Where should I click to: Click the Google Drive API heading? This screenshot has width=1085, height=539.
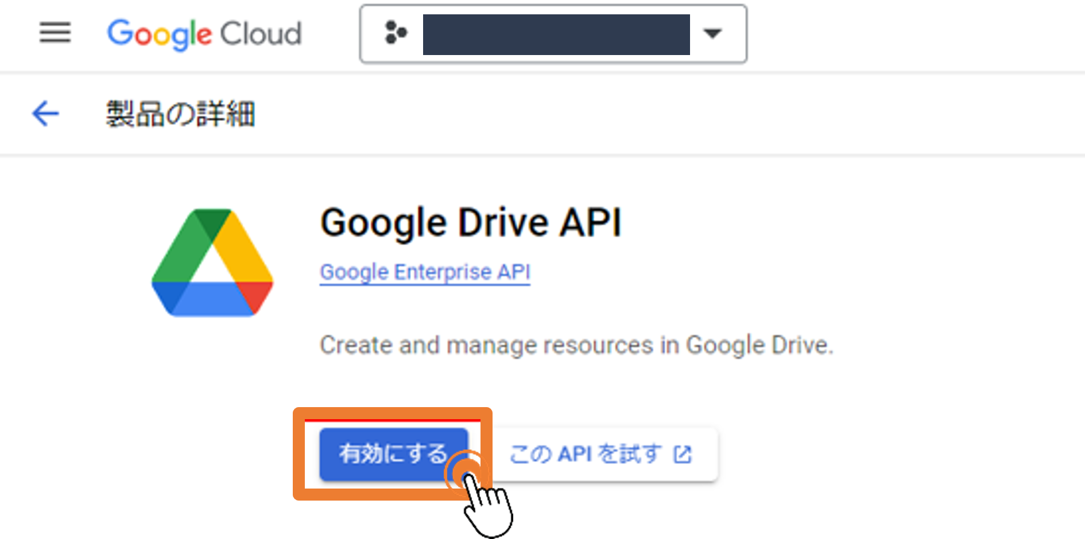471,222
